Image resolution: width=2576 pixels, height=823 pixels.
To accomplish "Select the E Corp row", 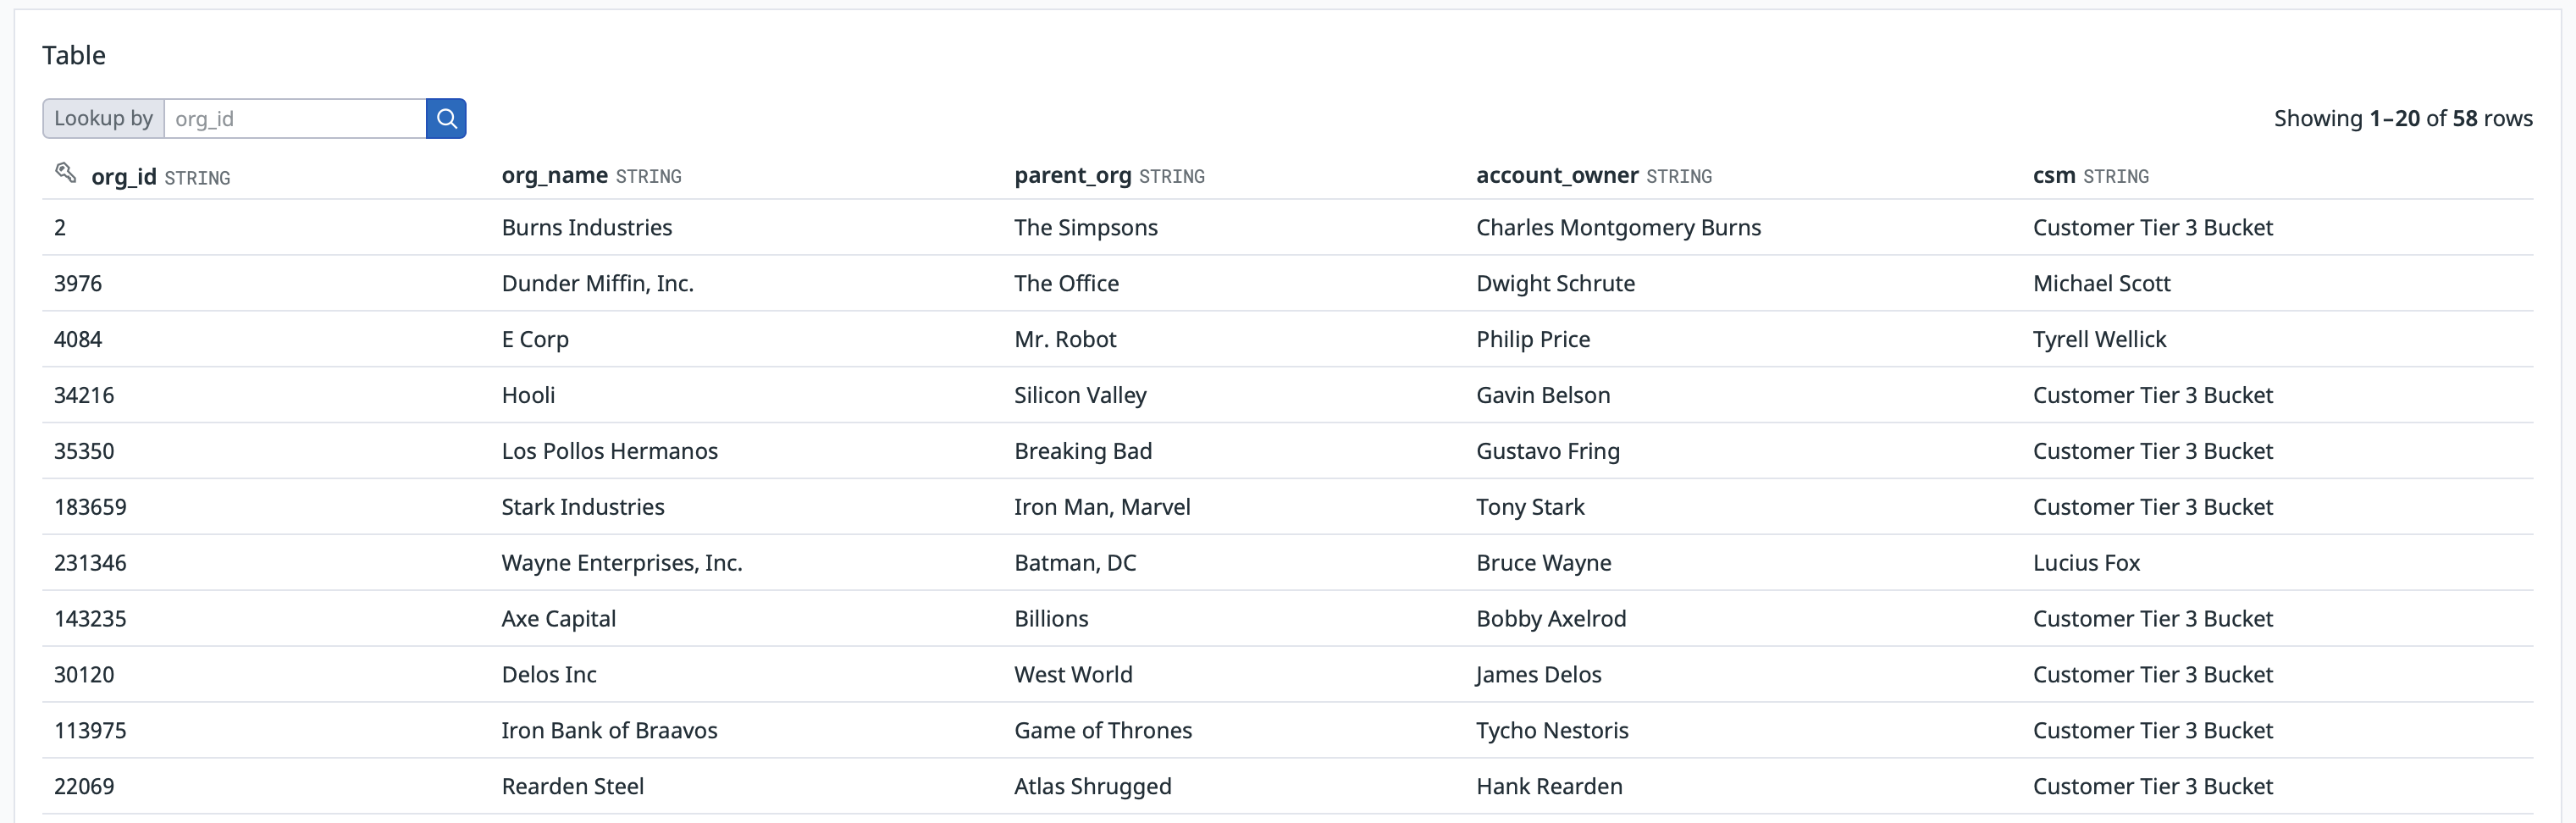I will pyautogui.click(x=534, y=339).
